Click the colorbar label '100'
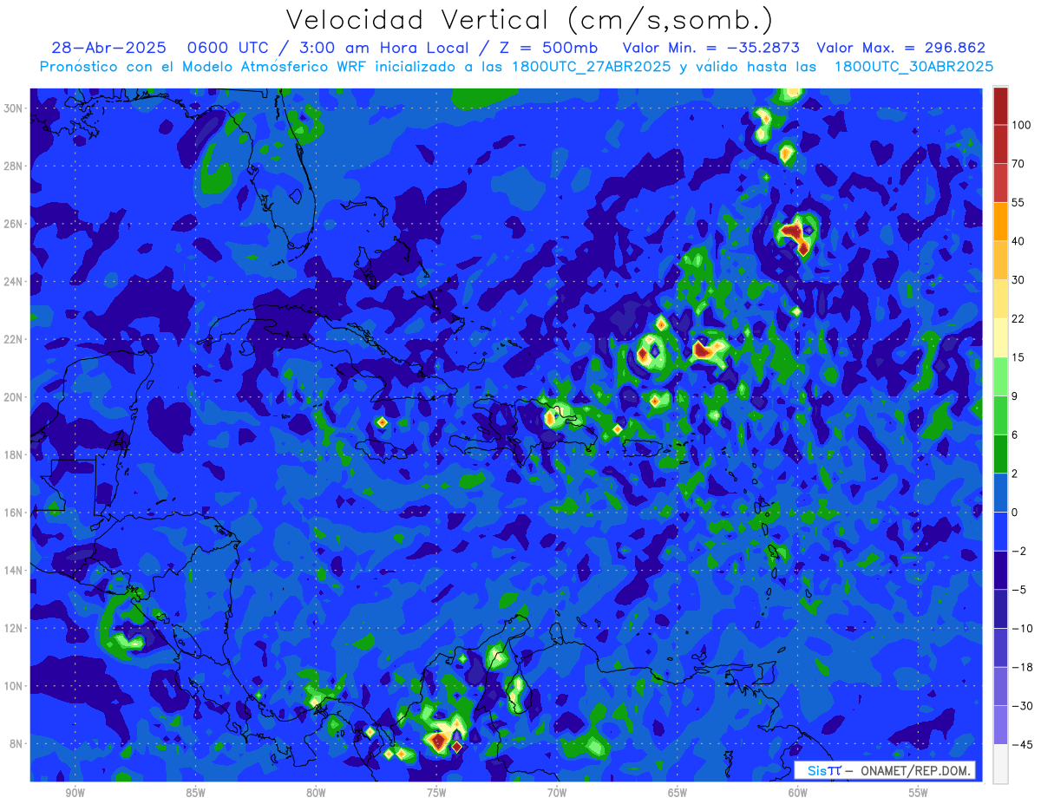Viewport: 1041px width, 804px height. point(1021,126)
